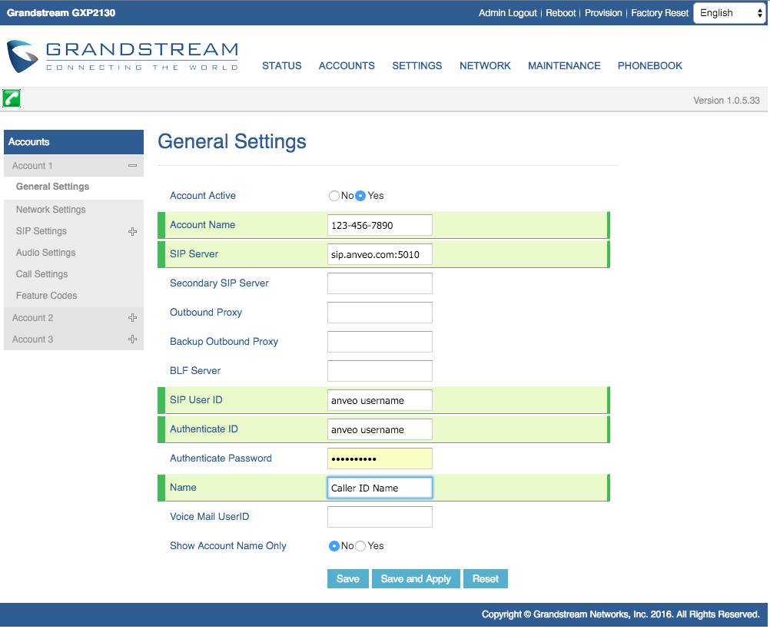This screenshot has height=629, width=770.
Task: Click the Accounts sidebar header
Action: [74, 142]
